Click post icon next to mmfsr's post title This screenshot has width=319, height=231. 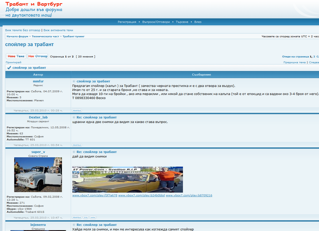tap(74, 81)
